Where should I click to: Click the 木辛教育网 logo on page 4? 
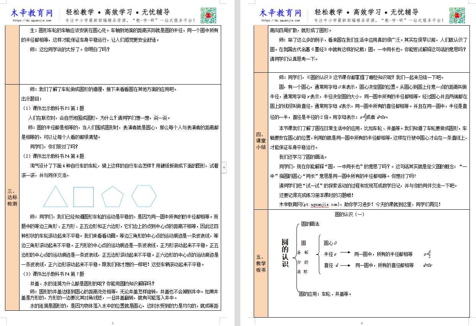tap(280, 13)
